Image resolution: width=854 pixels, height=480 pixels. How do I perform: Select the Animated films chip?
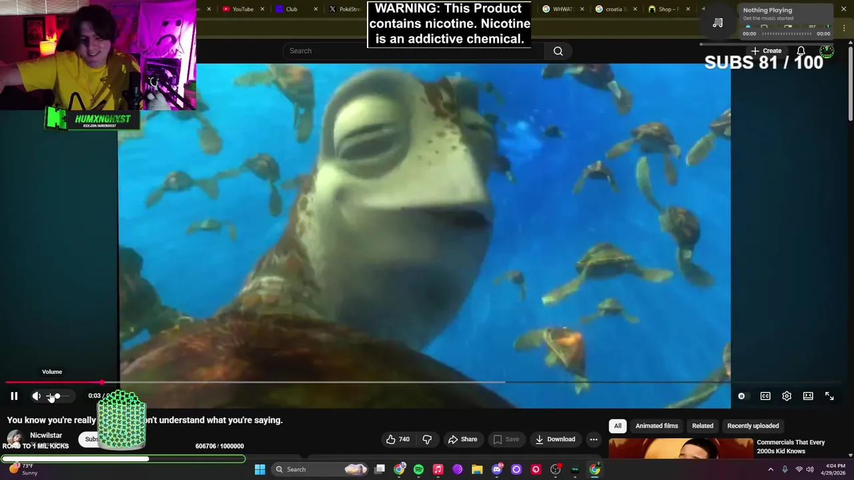pyautogui.click(x=657, y=426)
